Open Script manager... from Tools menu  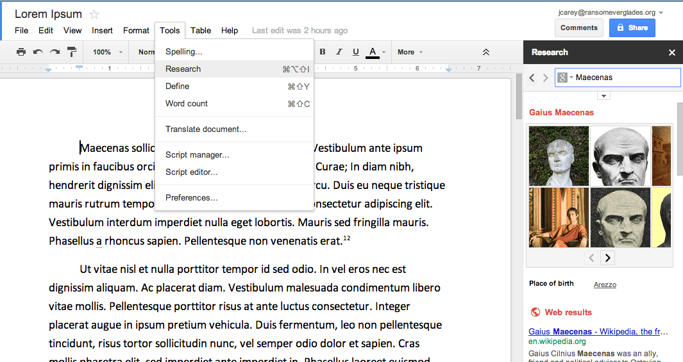(x=234, y=155)
